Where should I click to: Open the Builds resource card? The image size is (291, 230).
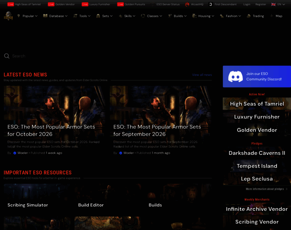[178, 198]
